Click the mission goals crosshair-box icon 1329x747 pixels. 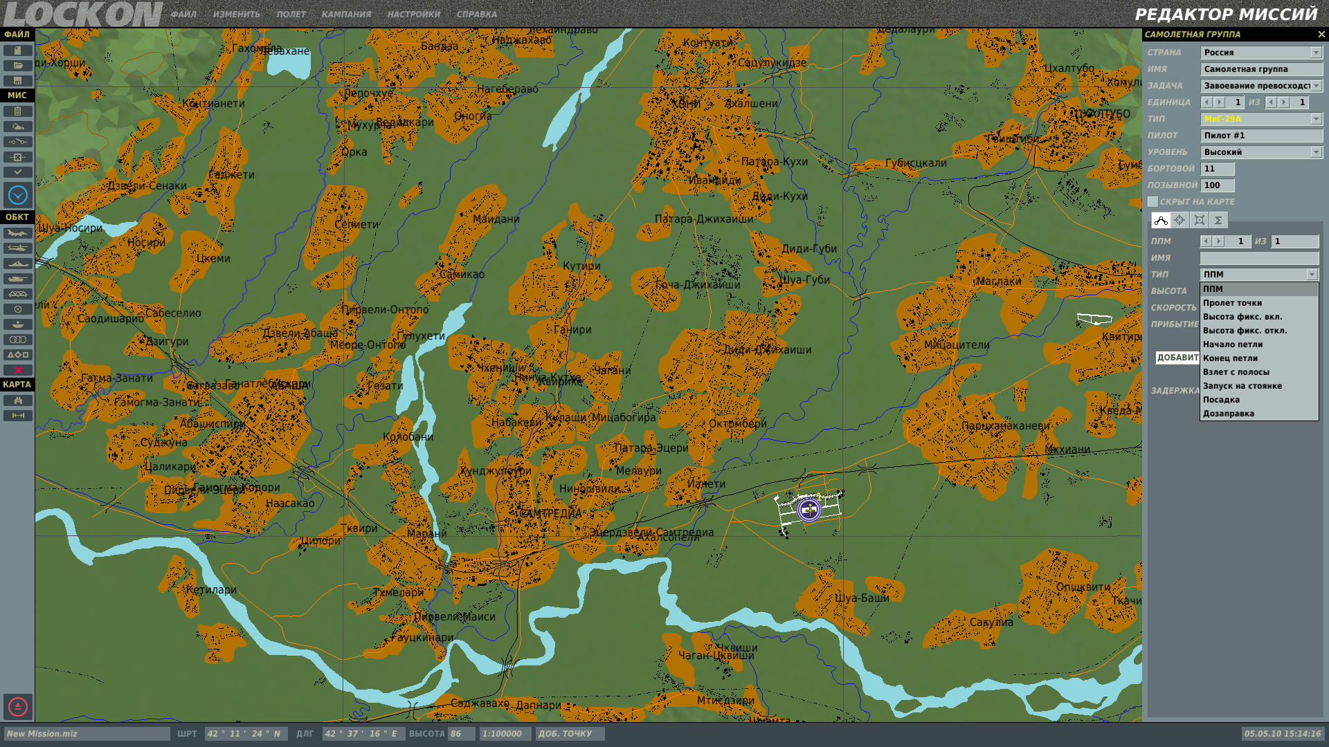click(18, 157)
